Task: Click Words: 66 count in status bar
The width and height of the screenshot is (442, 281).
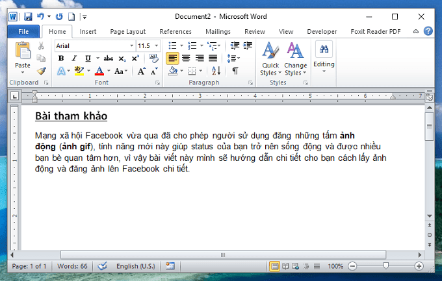Action: pos(72,266)
